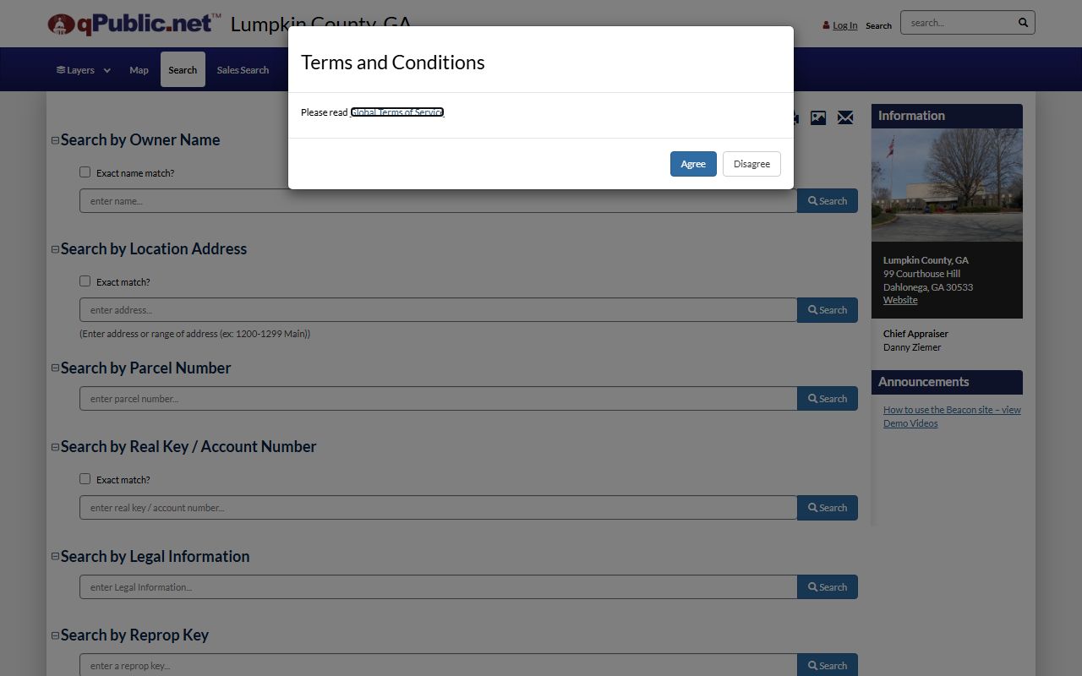Click the magnifier icon in top search box
This screenshot has height=676, width=1082.
click(1023, 23)
